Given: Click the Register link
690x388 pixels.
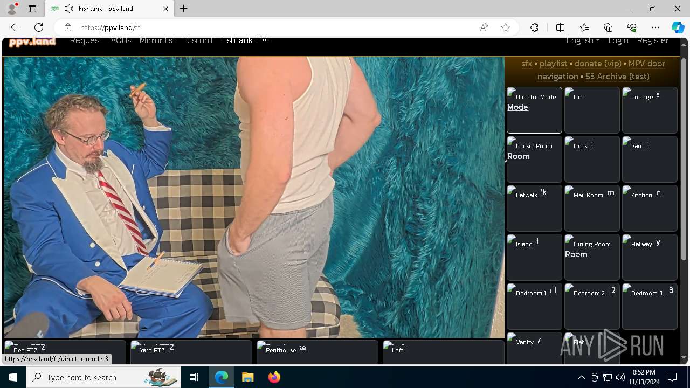Looking at the screenshot, I should coord(652,40).
